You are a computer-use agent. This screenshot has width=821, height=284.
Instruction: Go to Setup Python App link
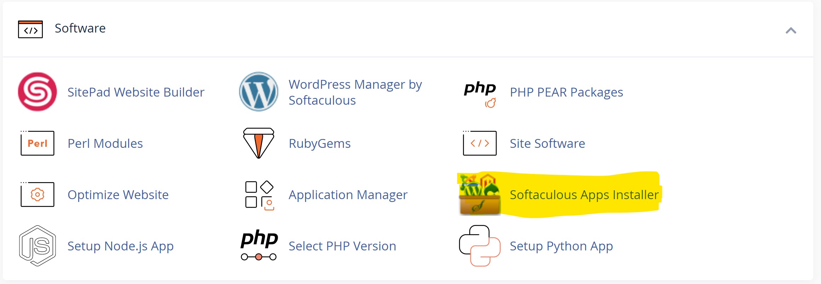[x=561, y=246]
